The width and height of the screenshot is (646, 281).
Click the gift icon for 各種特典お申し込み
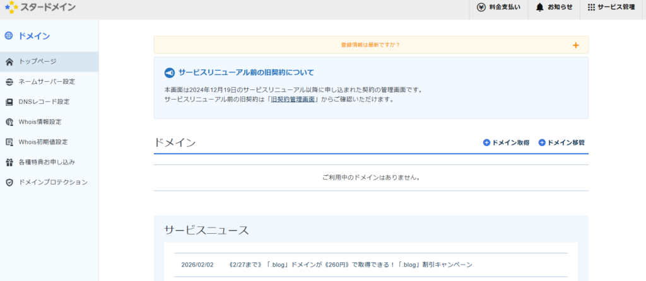point(9,163)
